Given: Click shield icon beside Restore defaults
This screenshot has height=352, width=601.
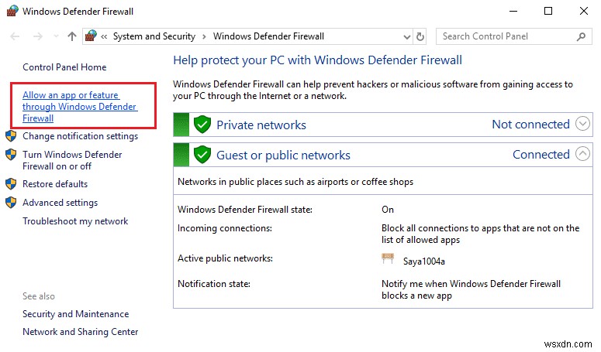Looking at the screenshot, I should click(11, 184).
